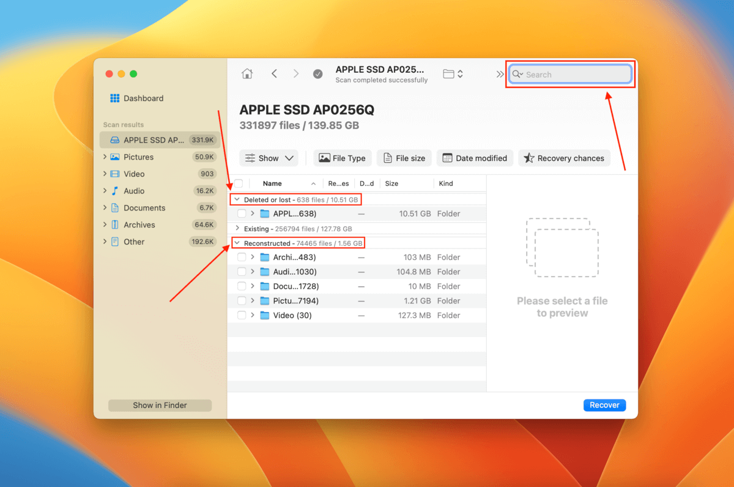Filter by File Type

coord(342,158)
